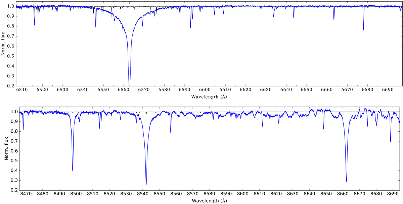Click the deepest absorption line minimum near 6563 Å
Viewport: 403px width, 204px height.
[129, 84]
